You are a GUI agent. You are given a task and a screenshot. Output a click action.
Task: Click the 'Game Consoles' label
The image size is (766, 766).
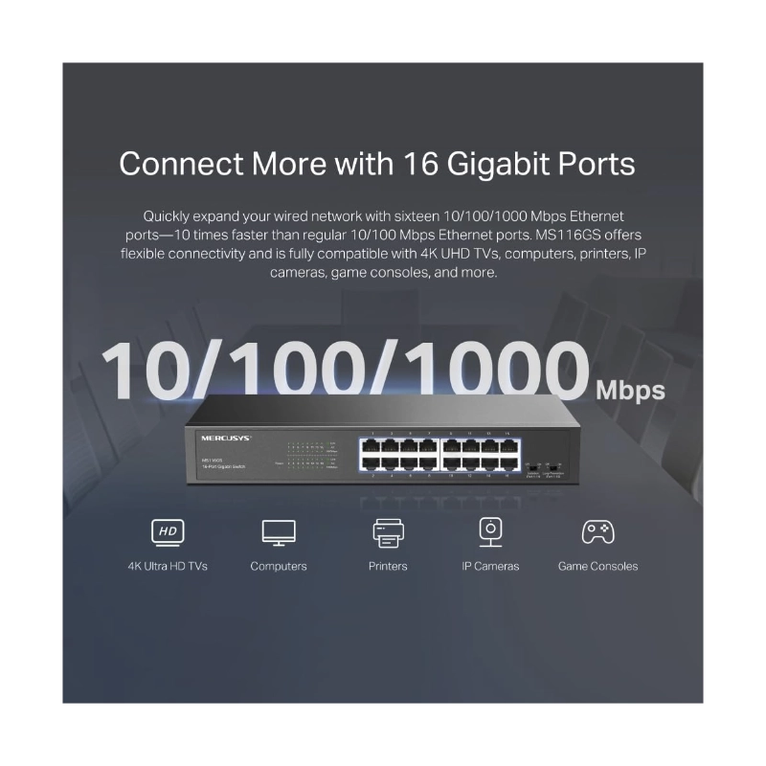point(597,566)
